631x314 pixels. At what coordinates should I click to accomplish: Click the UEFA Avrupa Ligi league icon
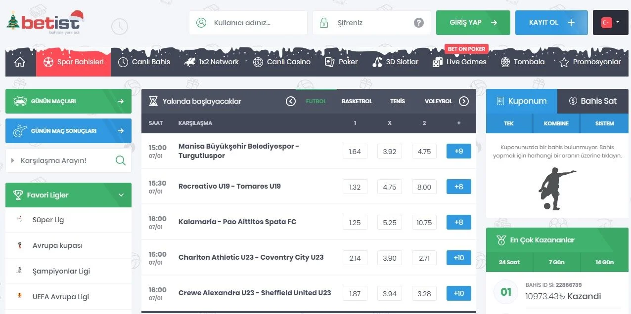pyautogui.click(x=19, y=296)
